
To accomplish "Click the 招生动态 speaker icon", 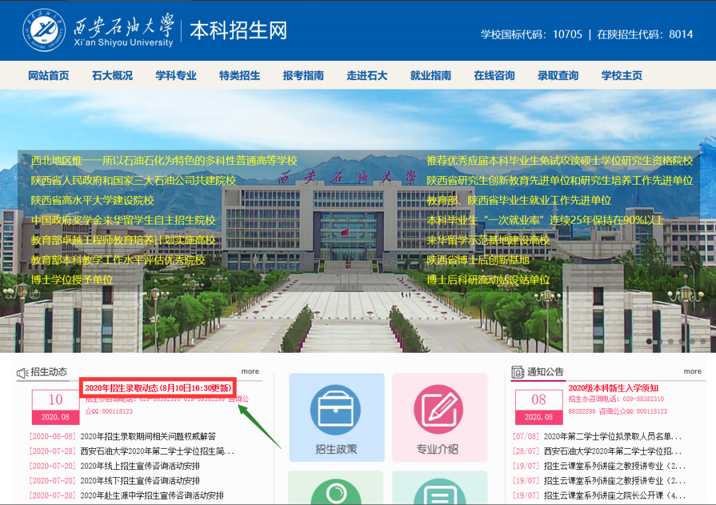I will pos(23,373).
